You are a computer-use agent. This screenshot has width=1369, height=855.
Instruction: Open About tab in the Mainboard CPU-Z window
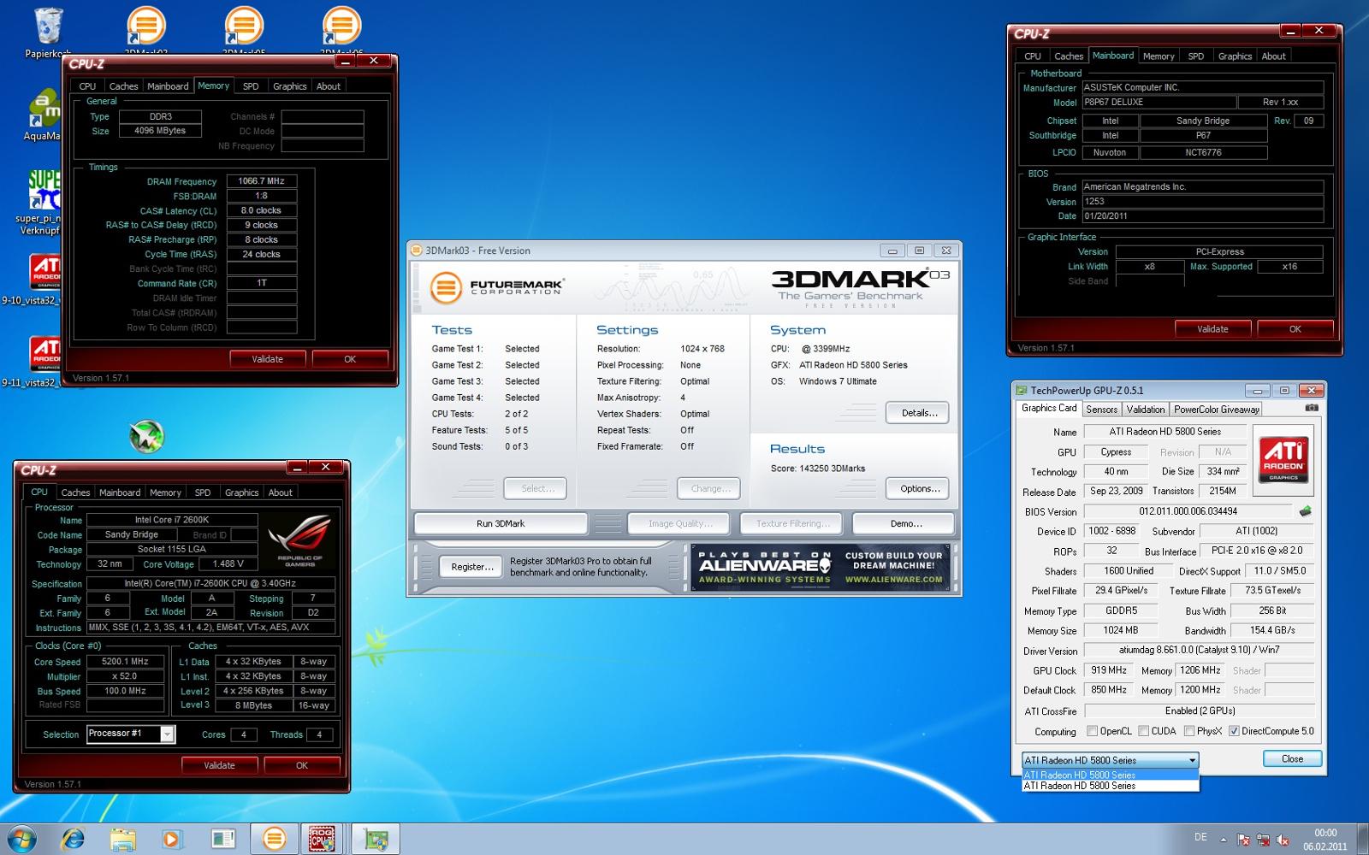click(1273, 56)
